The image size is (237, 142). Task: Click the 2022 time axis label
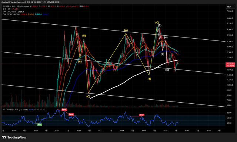79,131
